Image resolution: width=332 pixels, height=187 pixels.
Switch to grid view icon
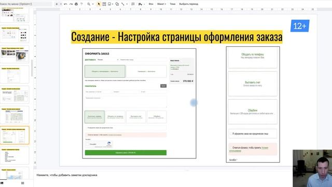[23, 183]
